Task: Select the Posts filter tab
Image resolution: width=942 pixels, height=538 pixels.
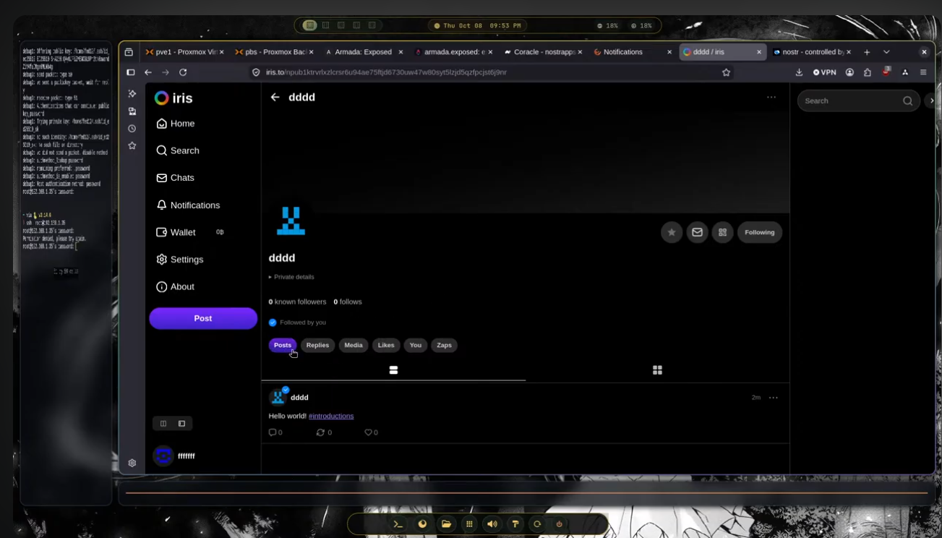Action: click(x=283, y=345)
